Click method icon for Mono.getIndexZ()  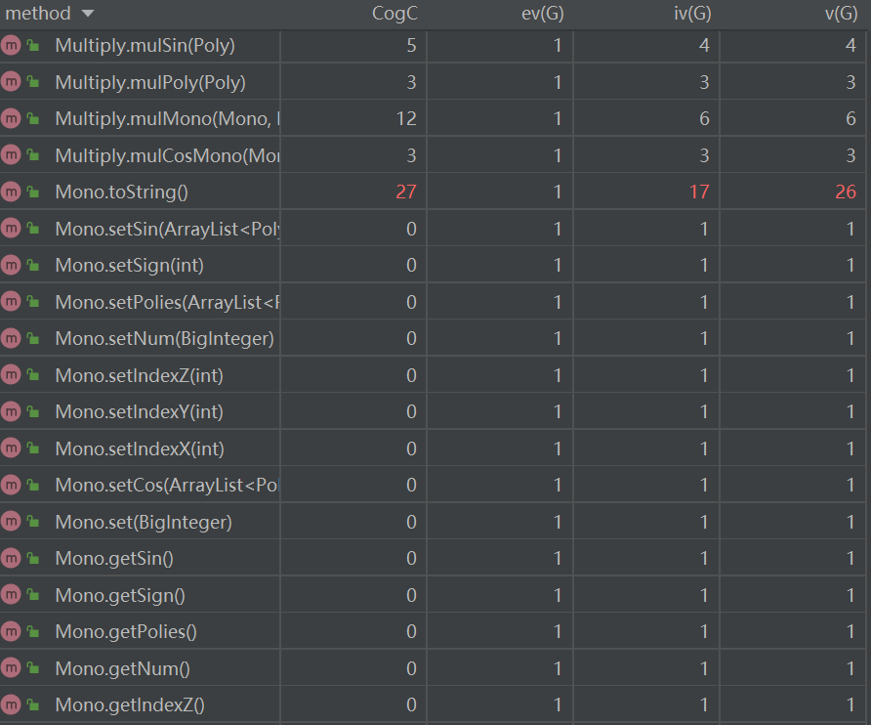[x=11, y=705]
